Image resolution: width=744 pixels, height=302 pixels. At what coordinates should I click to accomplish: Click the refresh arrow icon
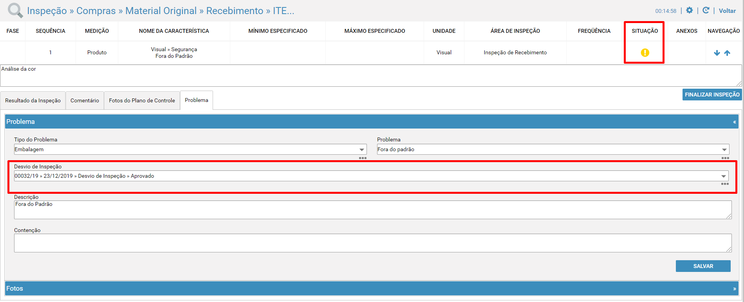(706, 11)
